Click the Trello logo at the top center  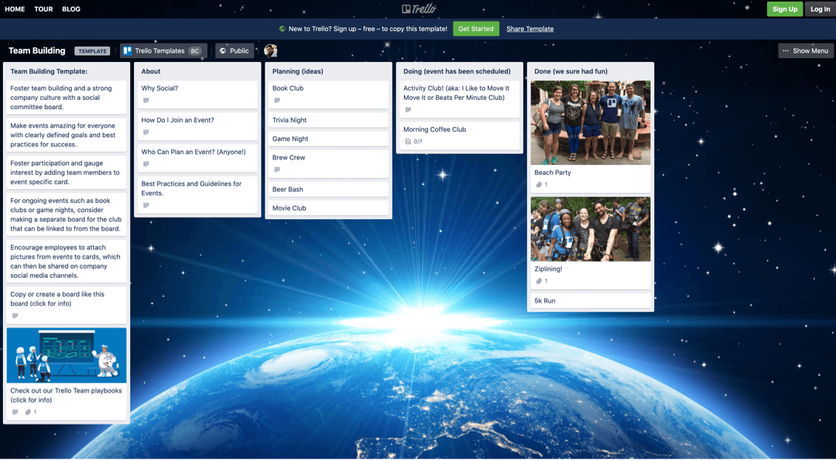pos(418,9)
